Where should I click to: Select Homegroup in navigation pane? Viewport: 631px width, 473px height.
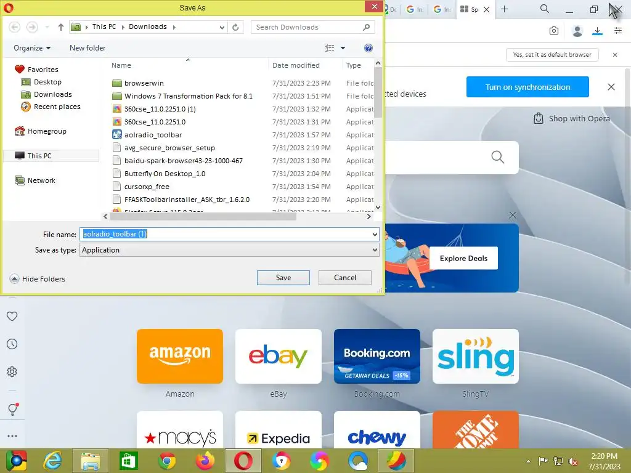tap(47, 131)
